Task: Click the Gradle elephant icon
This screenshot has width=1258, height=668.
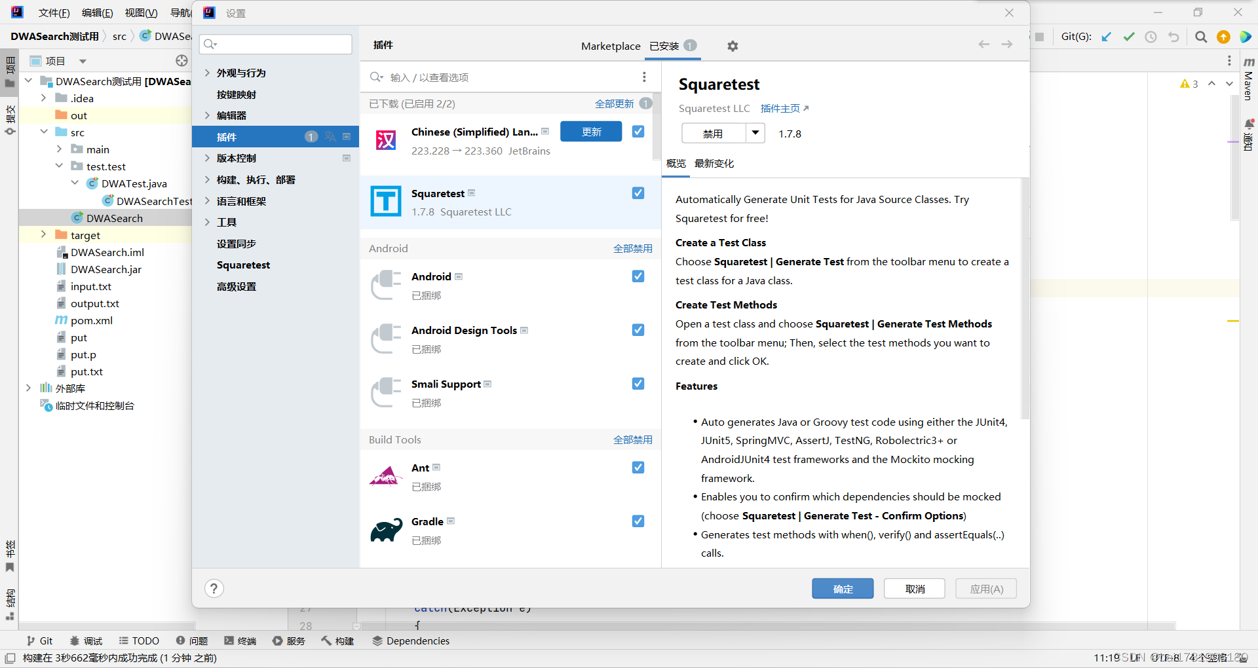Action: [386, 530]
